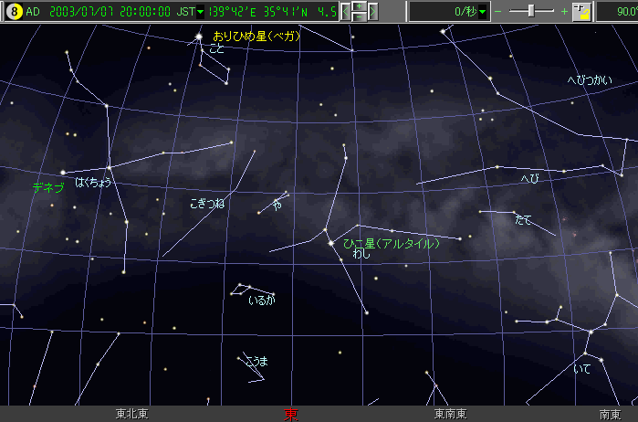Screen dimensions: 638x422
Task: Click the upper plus step button
Action: 360,6
